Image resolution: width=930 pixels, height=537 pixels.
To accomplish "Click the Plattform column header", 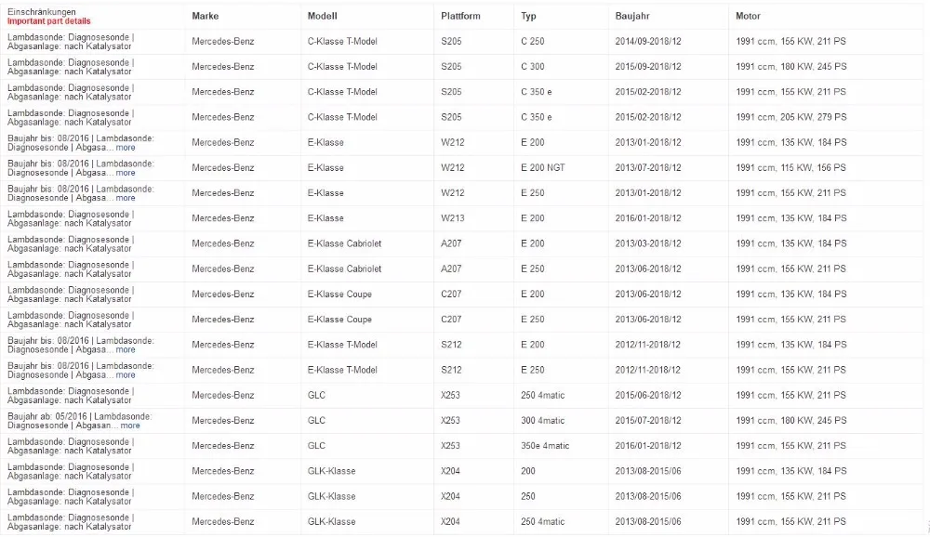I will 460,16.
